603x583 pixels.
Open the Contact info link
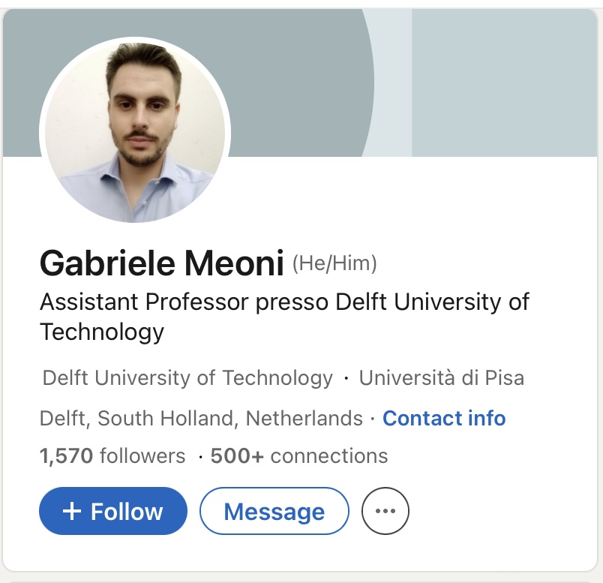(444, 418)
